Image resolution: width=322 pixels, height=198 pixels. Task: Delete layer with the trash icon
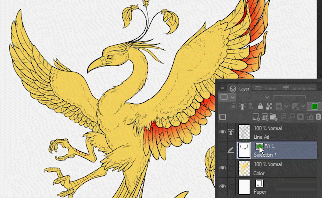pyautogui.click(x=318, y=117)
